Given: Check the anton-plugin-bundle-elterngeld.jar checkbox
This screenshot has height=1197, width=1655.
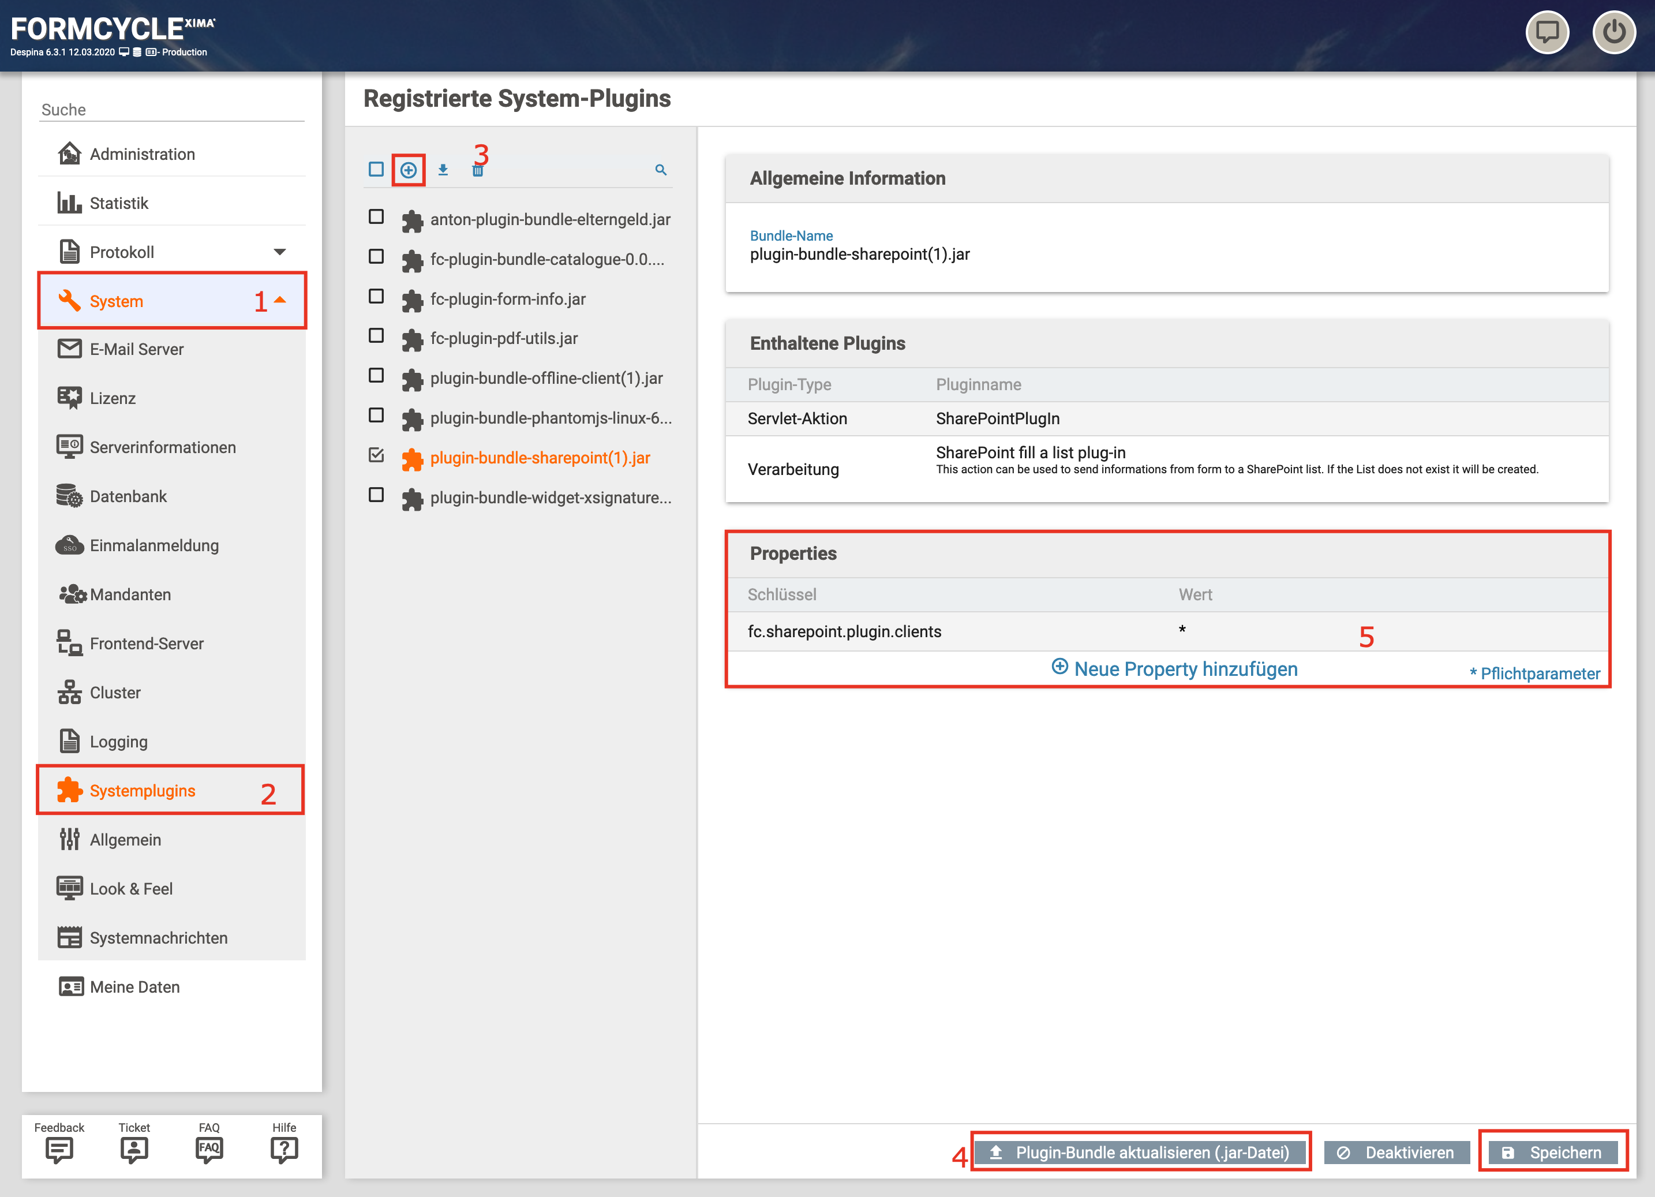Looking at the screenshot, I should click(x=377, y=217).
